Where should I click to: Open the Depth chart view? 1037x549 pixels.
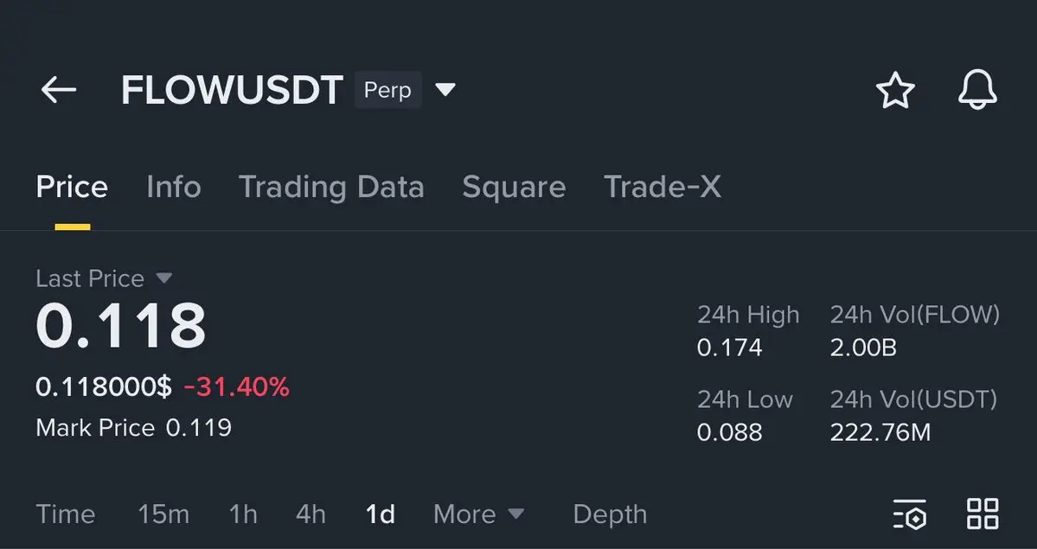pos(610,514)
